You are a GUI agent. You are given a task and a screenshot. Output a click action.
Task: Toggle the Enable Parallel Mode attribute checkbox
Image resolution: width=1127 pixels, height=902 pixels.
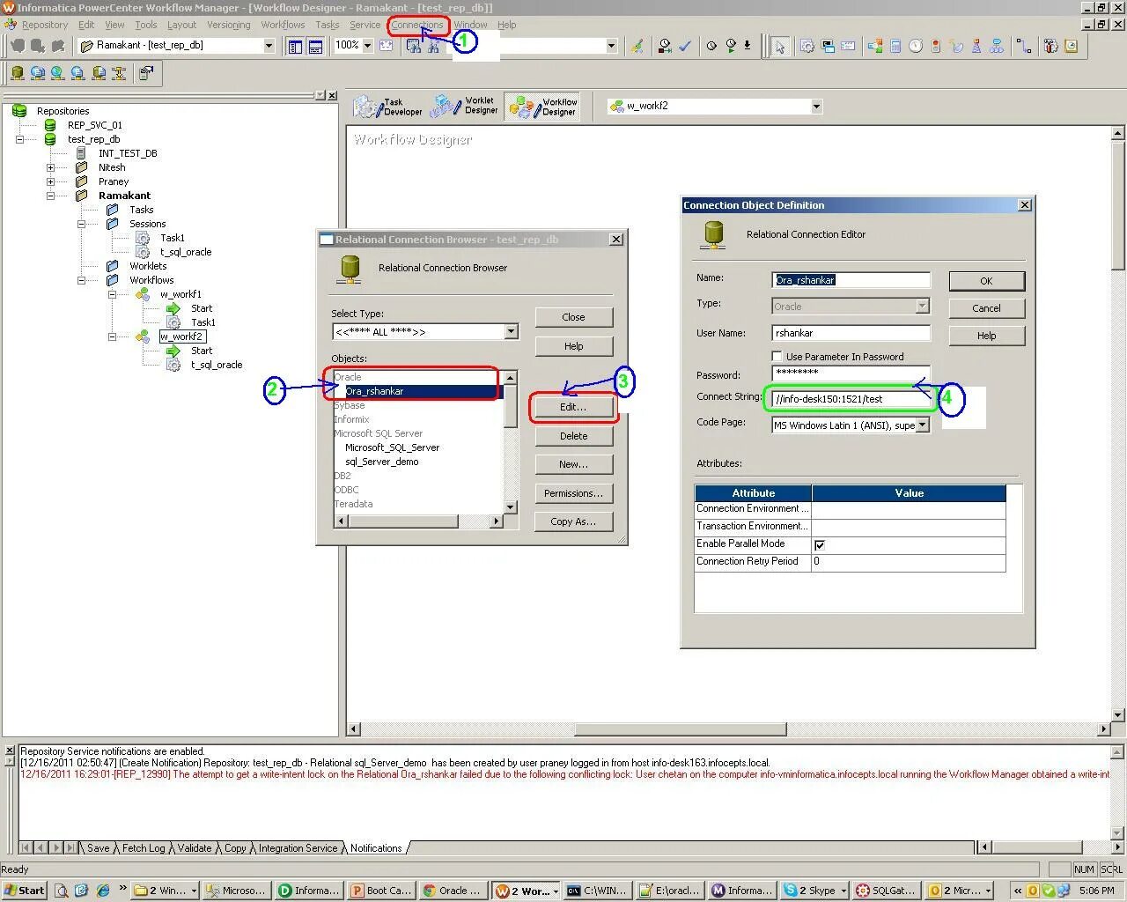tap(820, 544)
